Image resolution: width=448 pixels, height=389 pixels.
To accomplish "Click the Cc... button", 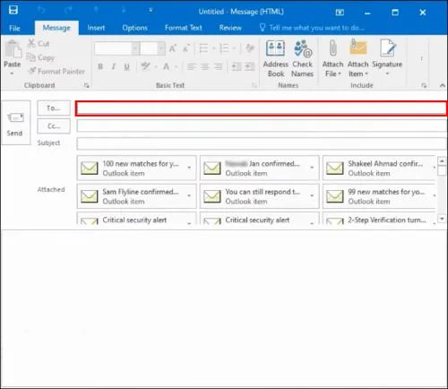I will pyautogui.click(x=54, y=126).
